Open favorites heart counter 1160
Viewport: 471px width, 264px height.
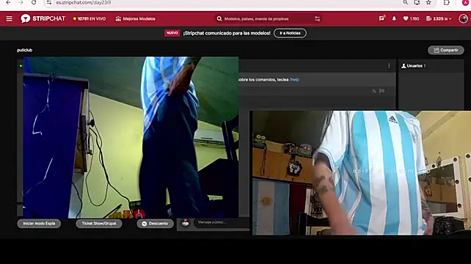[411, 18]
